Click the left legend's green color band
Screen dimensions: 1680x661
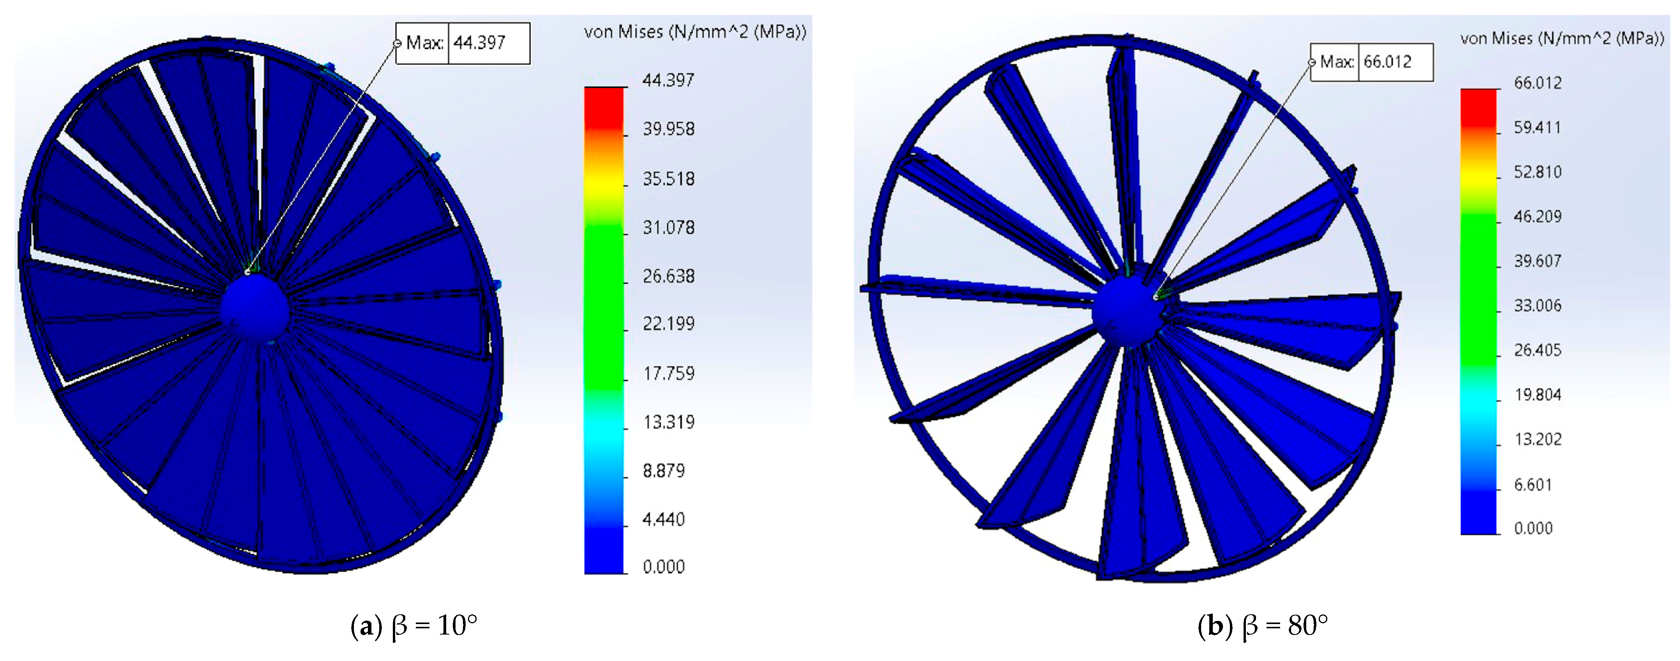(604, 306)
